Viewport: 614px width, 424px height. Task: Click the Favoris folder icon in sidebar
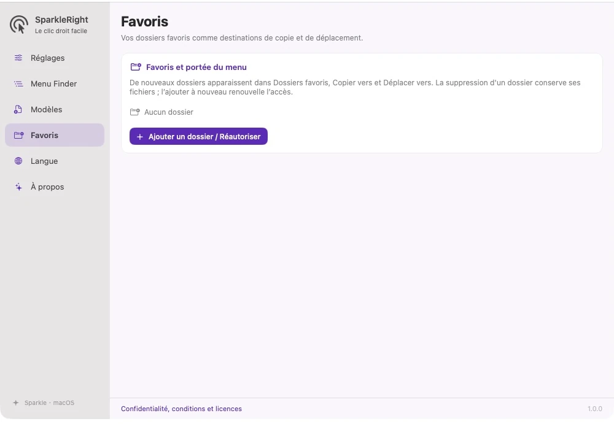pos(19,136)
